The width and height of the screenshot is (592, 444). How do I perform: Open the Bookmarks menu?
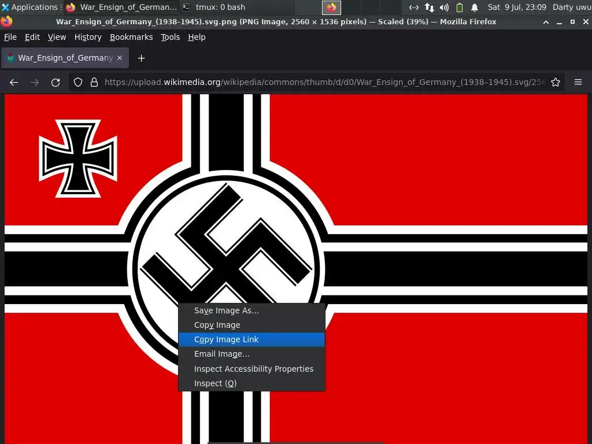131,37
